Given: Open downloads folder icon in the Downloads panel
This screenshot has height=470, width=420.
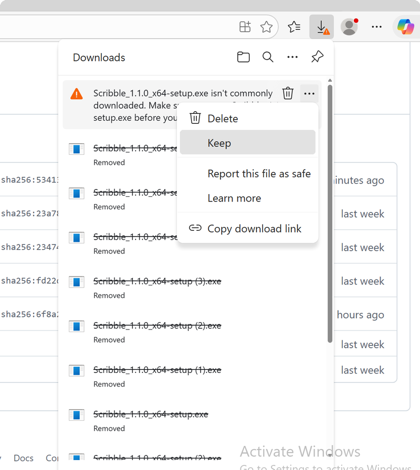Looking at the screenshot, I should click(243, 57).
